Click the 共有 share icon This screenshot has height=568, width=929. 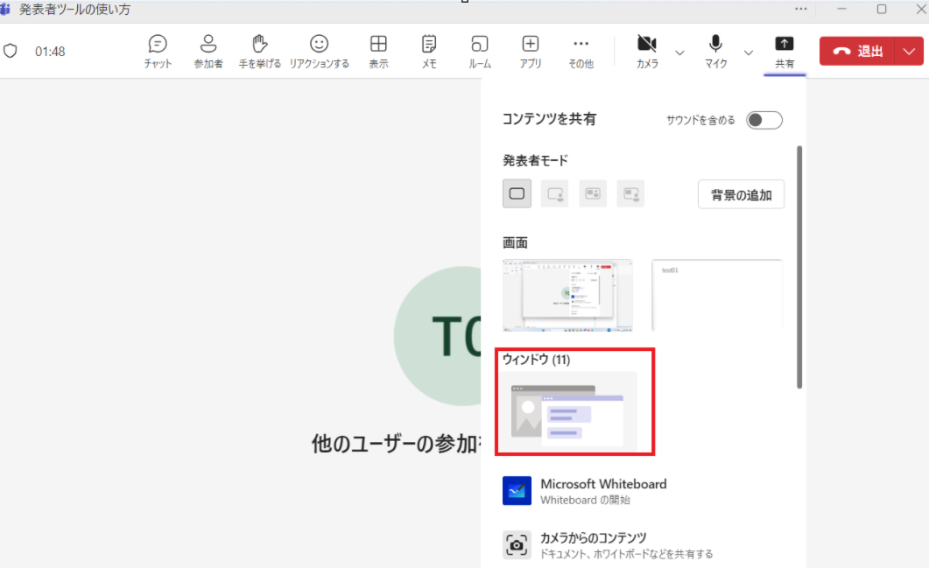(x=784, y=51)
